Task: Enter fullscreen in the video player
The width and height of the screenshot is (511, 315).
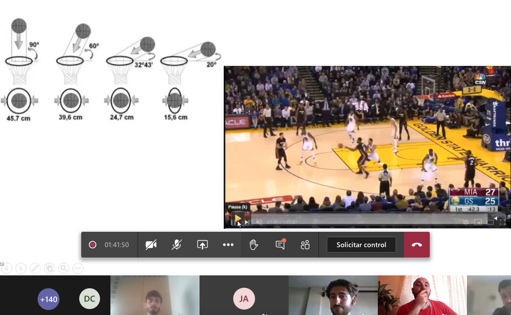Action: coord(503,222)
